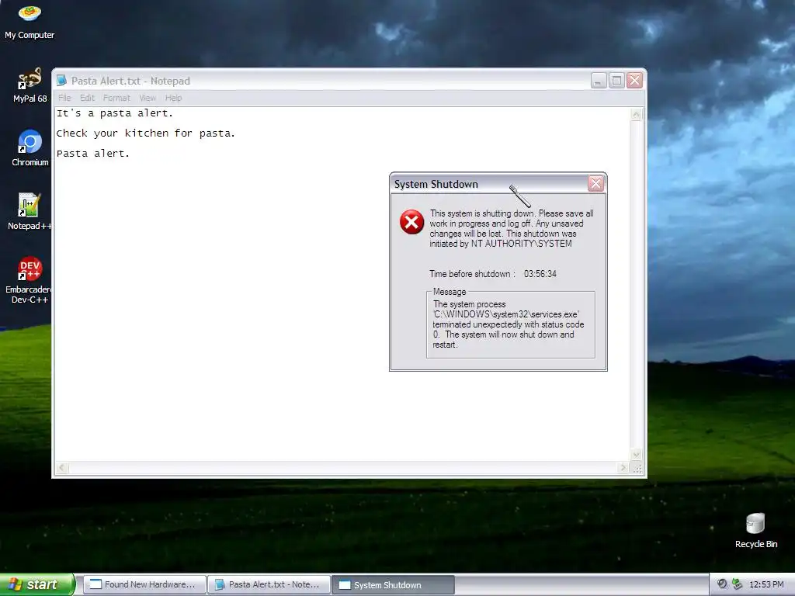The width and height of the screenshot is (795, 596).
Task: Select the MyPal 68 desktop icon
Action: click(30, 85)
